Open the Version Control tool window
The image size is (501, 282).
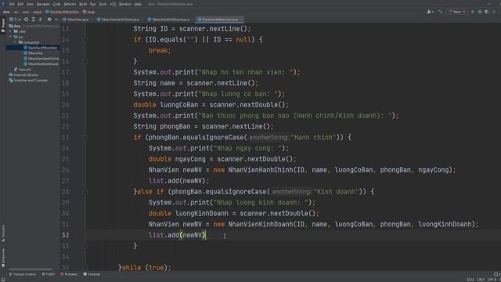click(23, 274)
